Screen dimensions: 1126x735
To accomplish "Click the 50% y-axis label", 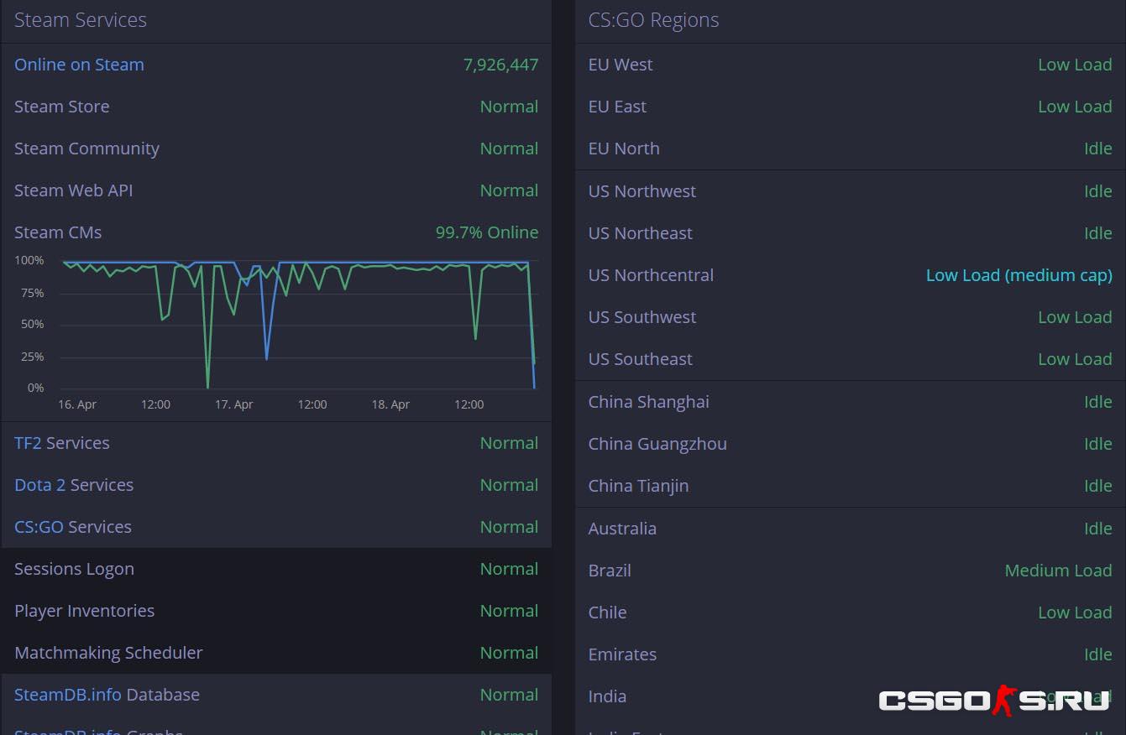I will (33, 325).
